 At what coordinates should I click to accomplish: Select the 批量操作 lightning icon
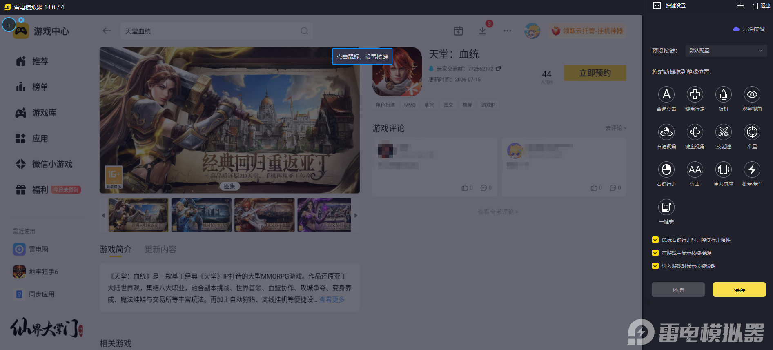pyautogui.click(x=752, y=169)
